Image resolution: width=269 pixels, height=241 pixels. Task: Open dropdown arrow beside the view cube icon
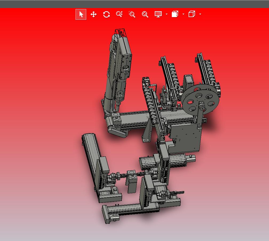200,14
